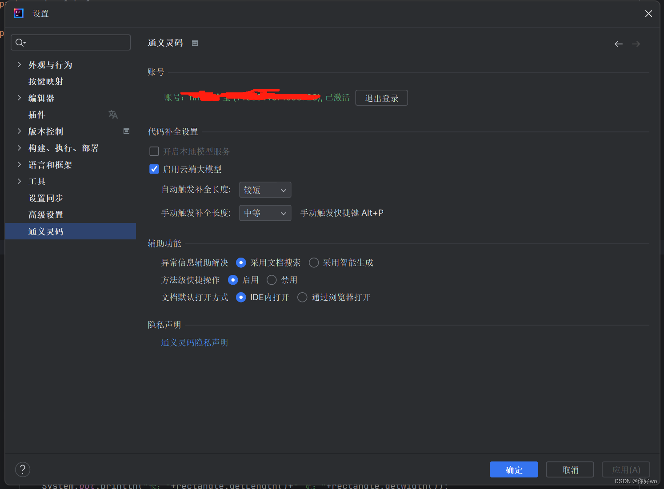The height and width of the screenshot is (489, 664).
Task: Click the 应用(A) button
Action: click(626, 469)
